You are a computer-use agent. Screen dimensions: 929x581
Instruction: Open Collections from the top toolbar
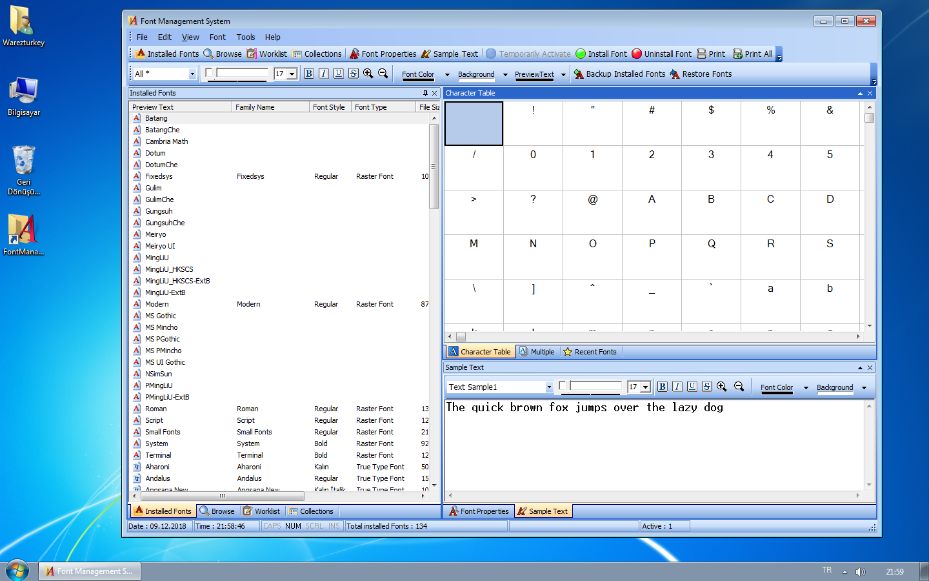click(x=317, y=54)
